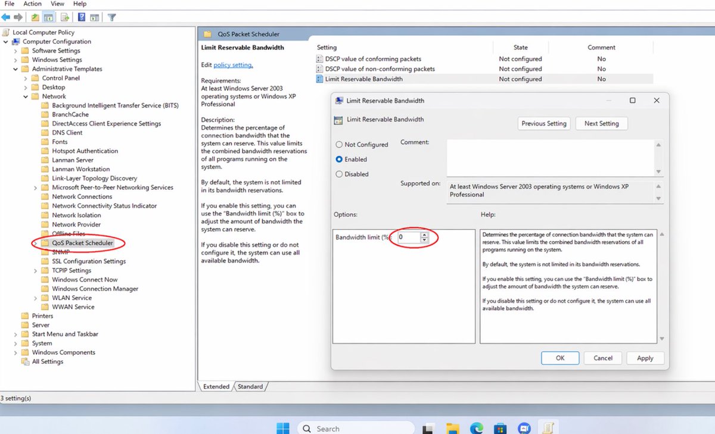Image resolution: width=715 pixels, height=434 pixels.
Task: Switch to the Standard tab
Action: click(x=250, y=386)
